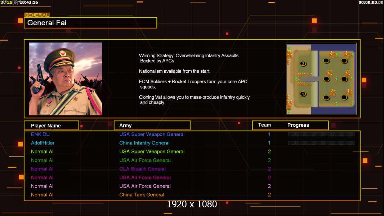384x216 pixels.
Task: Click the GENERAL label above the name
Action: pos(37,15)
